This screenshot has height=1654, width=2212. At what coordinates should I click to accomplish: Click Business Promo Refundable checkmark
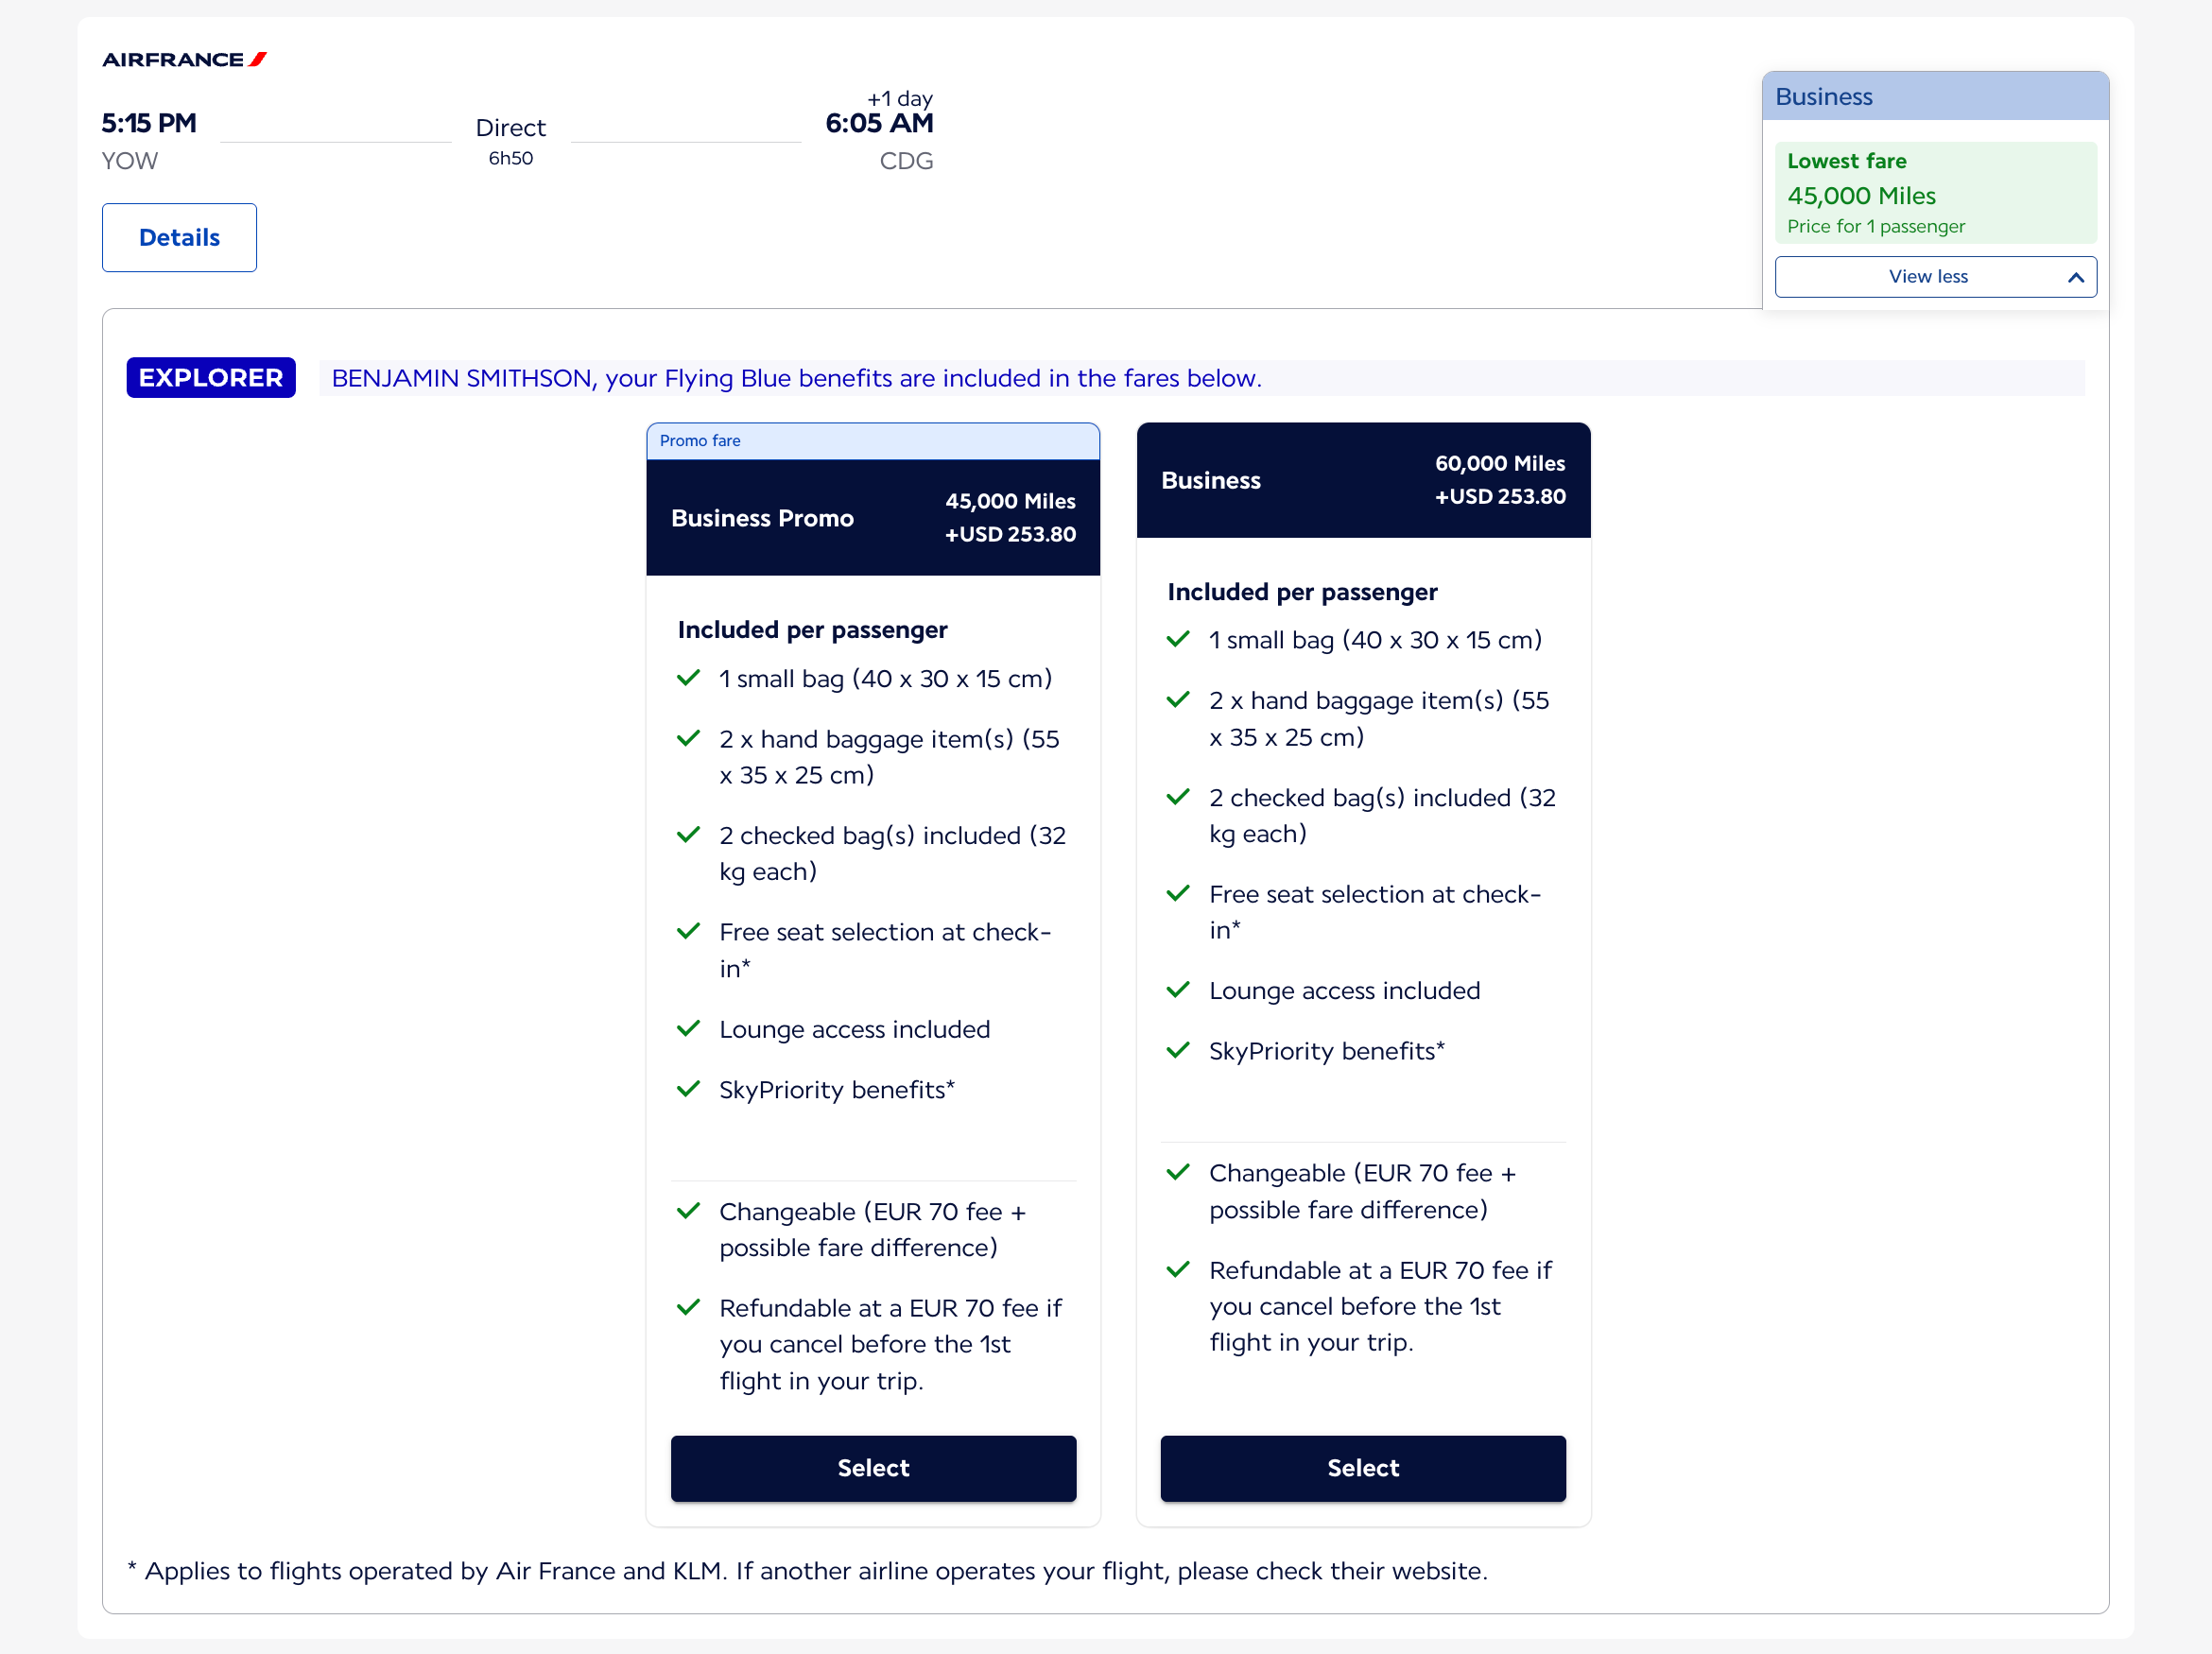[x=688, y=1308]
